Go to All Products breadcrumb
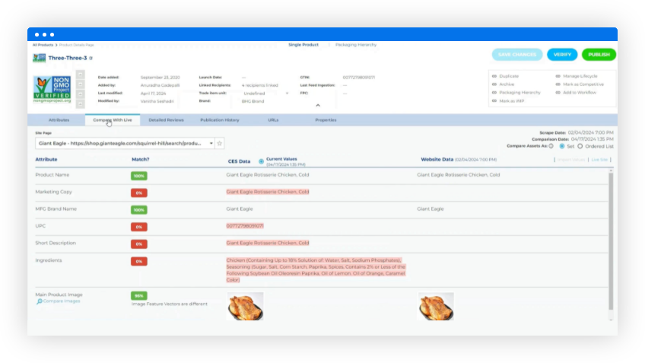This screenshot has height=363, width=645. tap(43, 45)
